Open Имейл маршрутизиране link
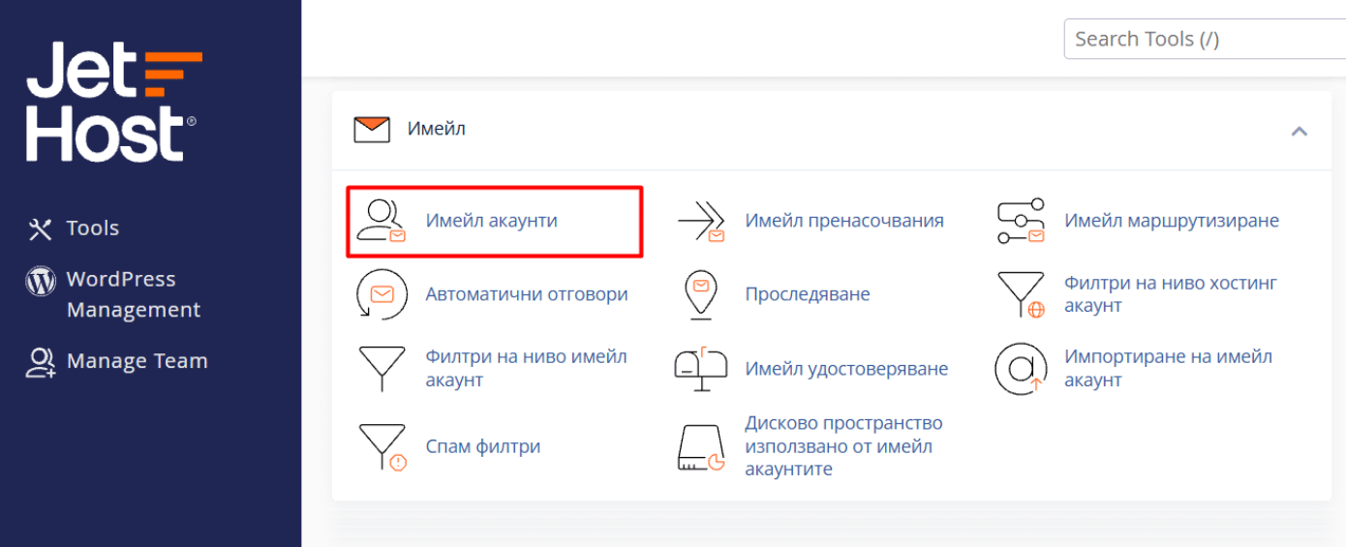The width and height of the screenshot is (1346, 547). click(1172, 221)
